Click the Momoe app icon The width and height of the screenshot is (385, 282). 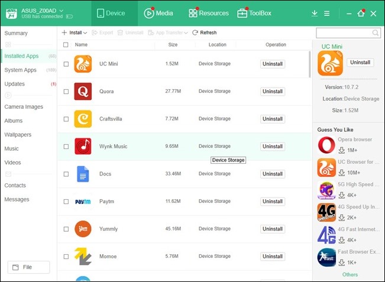coord(83,256)
